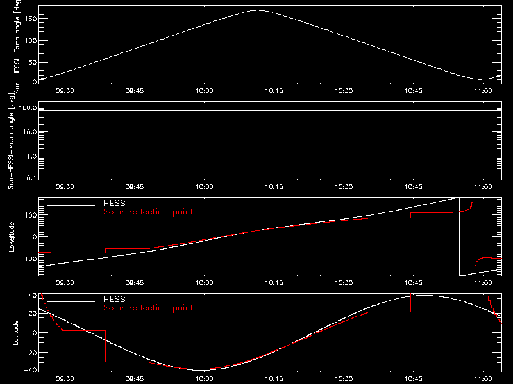
Task: Select the HESSI legend label in Longitude plot
Action: (115, 203)
